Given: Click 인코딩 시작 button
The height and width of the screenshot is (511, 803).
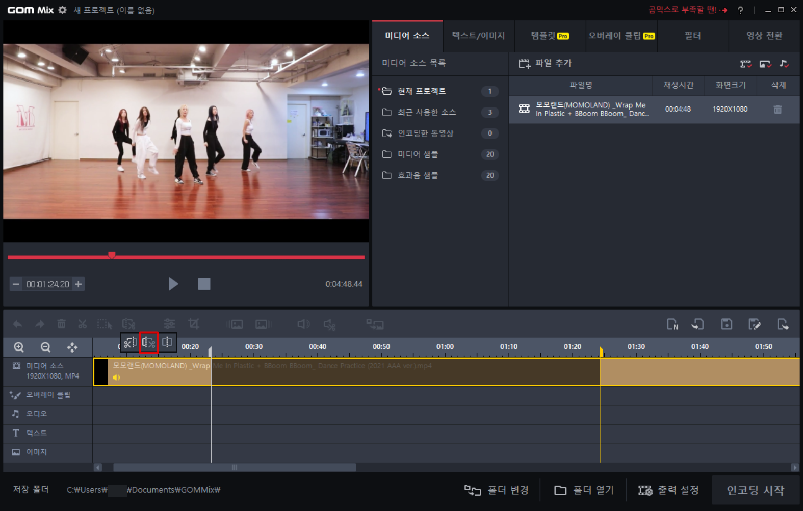Looking at the screenshot, I should coord(755,490).
